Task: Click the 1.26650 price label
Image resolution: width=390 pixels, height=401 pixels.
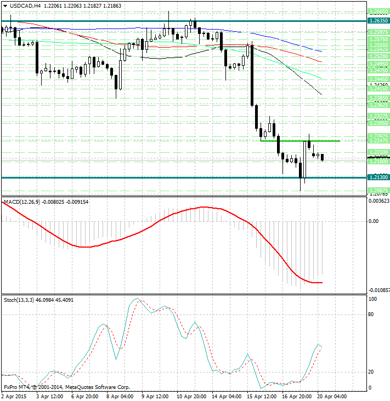Action: point(378,12)
